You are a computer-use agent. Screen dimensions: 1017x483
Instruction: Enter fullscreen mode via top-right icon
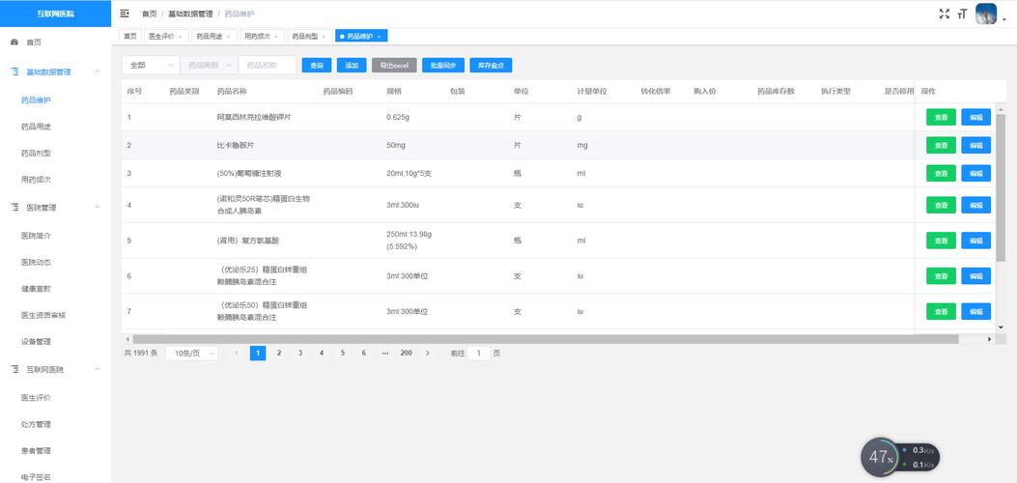coord(945,14)
